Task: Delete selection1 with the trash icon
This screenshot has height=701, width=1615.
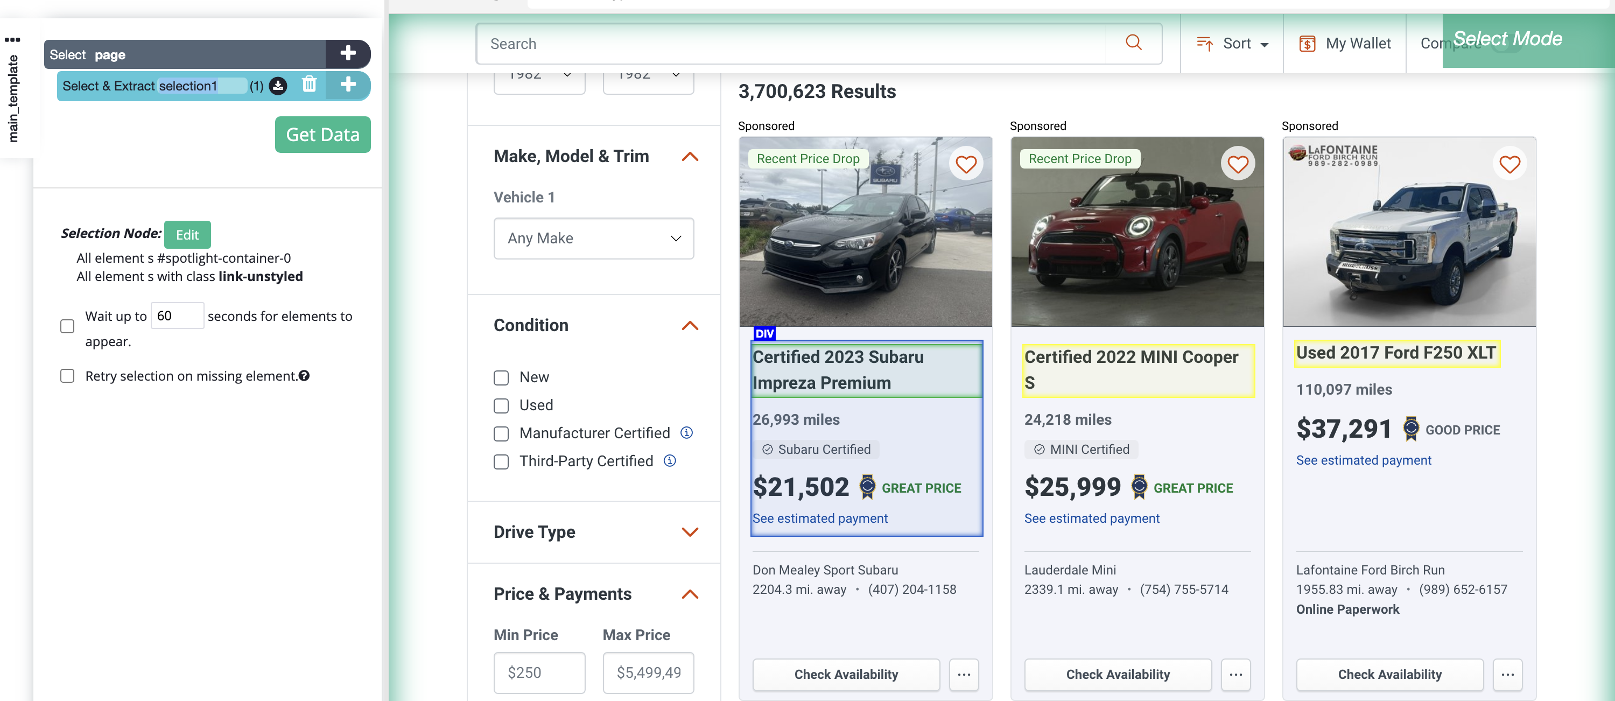Action: click(309, 85)
